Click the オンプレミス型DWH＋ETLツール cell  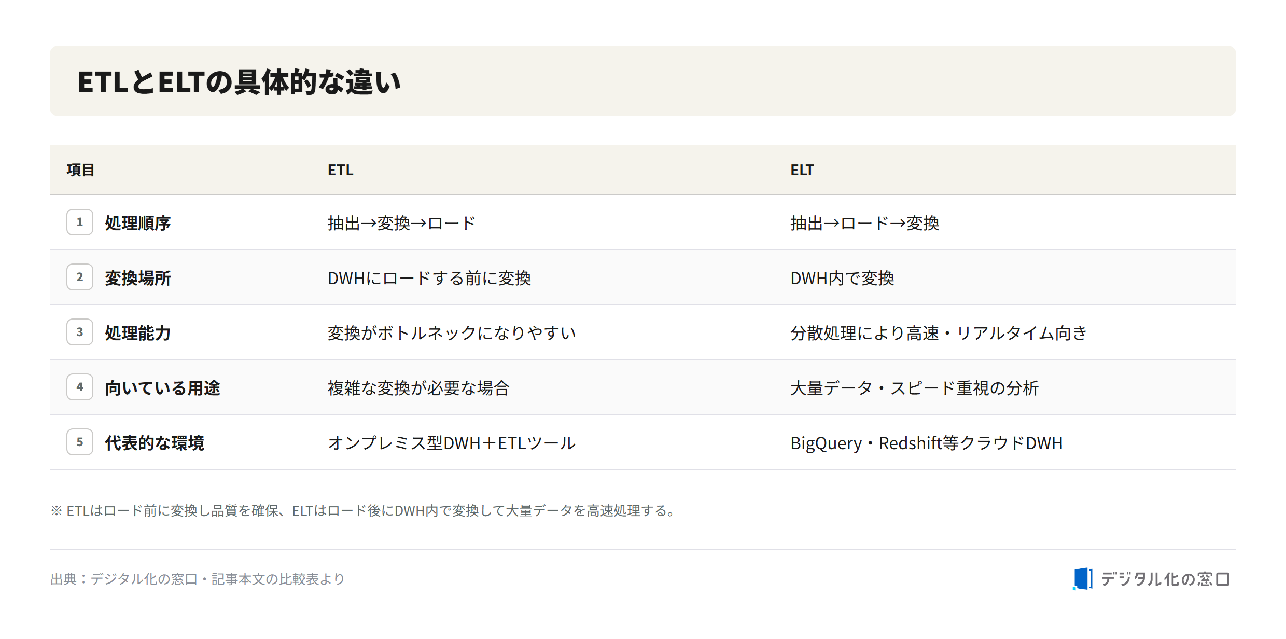(452, 443)
